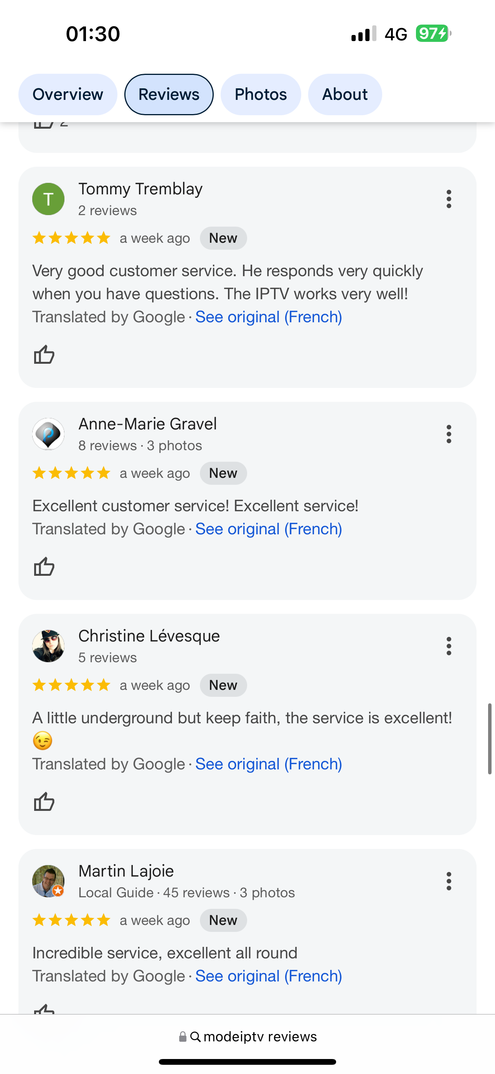
Task: Show original French of Christine Lévesque's review
Action: (269, 764)
